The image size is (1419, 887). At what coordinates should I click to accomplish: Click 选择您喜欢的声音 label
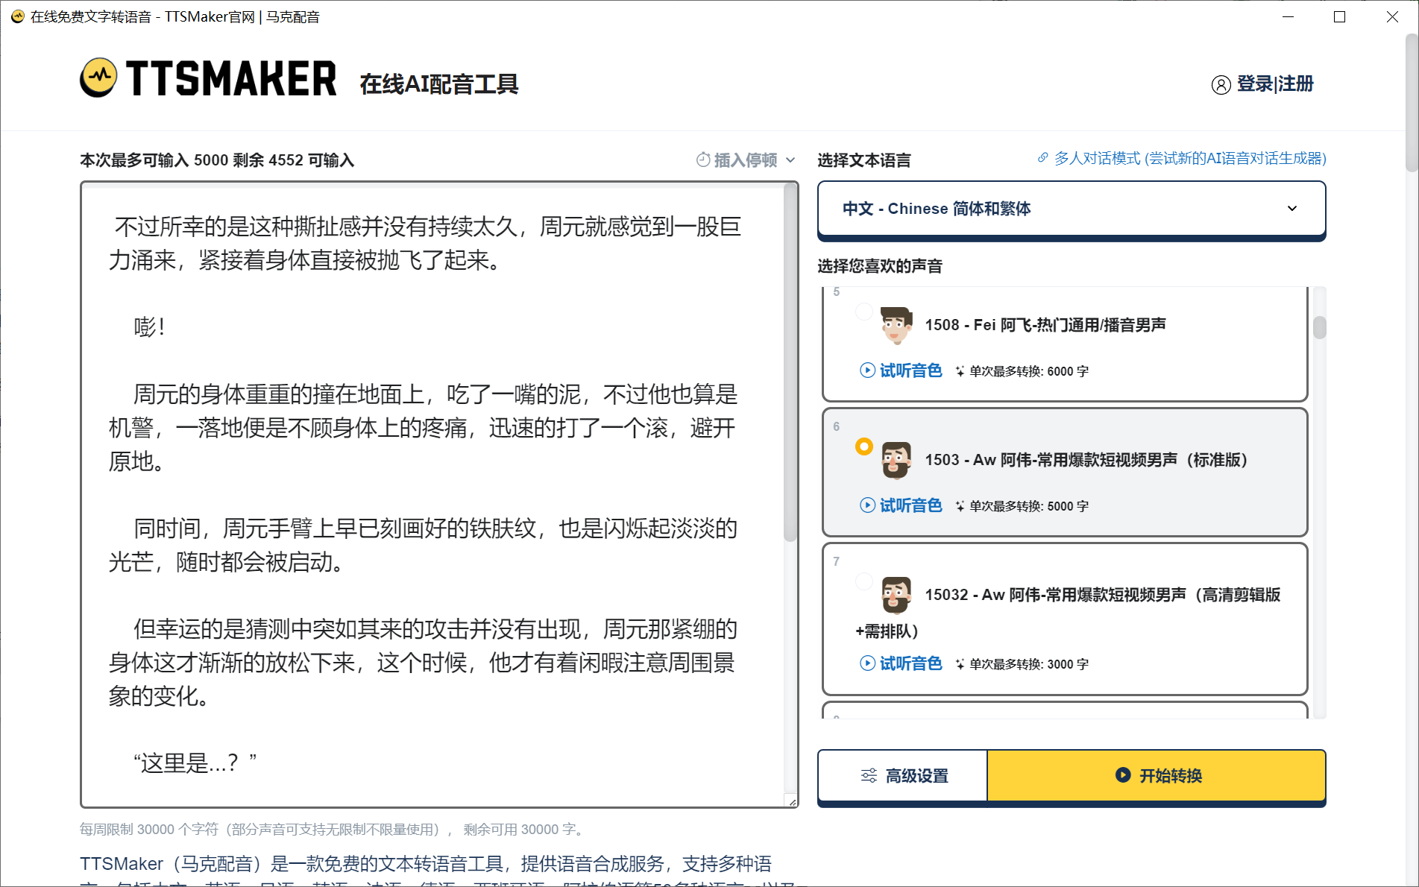pyautogui.click(x=880, y=266)
